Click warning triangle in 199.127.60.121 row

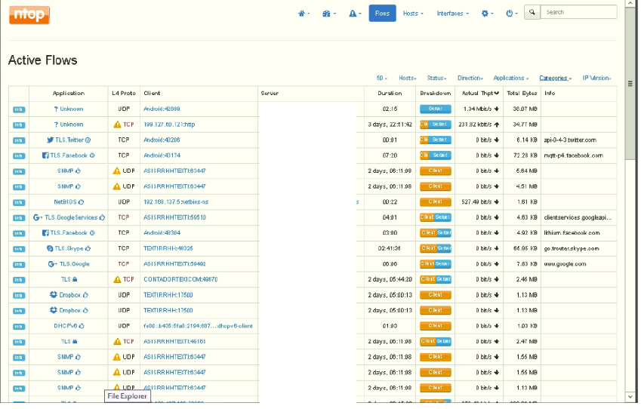click(117, 125)
